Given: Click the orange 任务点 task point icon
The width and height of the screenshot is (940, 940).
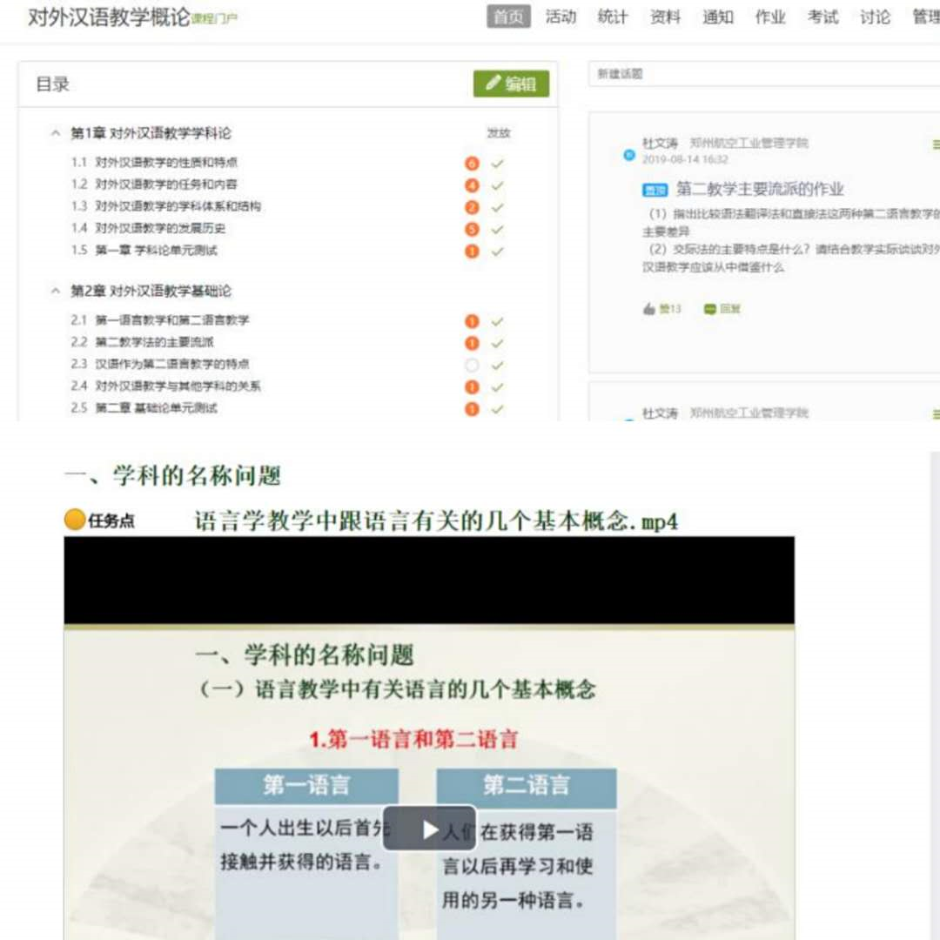Looking at the screenshot, I should [x=76, y=520].
